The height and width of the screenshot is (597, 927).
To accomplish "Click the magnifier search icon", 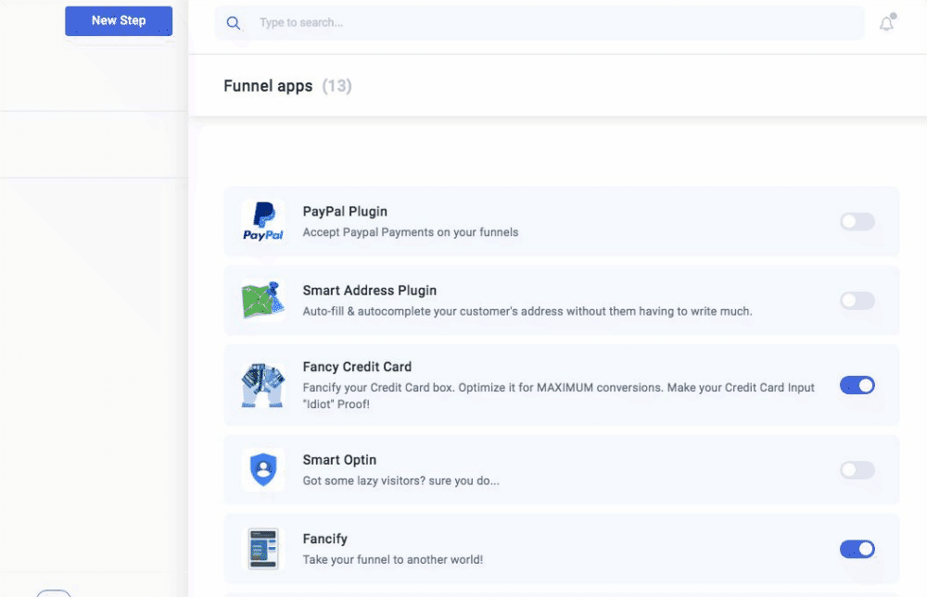I will (x=234, y=23).
